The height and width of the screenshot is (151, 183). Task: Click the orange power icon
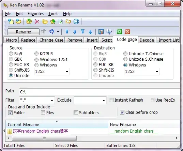click(127, 32)
